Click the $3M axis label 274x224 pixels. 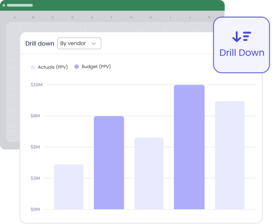tap(35, 178)
